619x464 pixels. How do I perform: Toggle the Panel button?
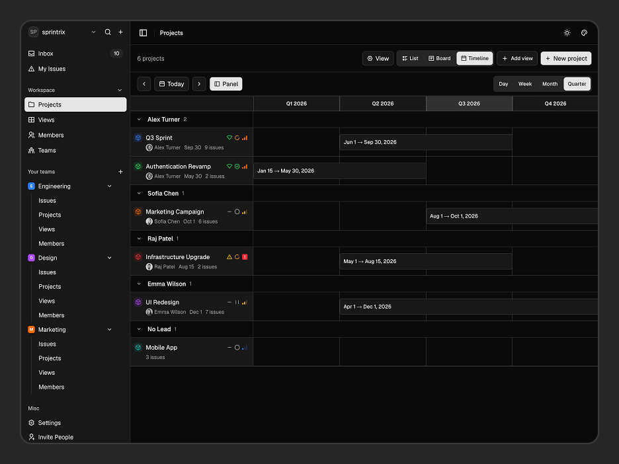click(226, 84)
